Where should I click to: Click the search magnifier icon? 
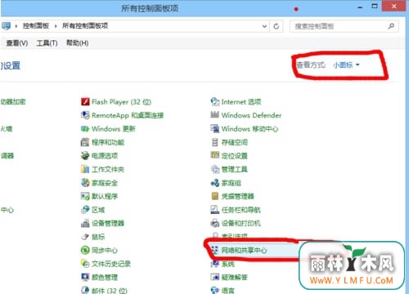[x=391, y=26]
